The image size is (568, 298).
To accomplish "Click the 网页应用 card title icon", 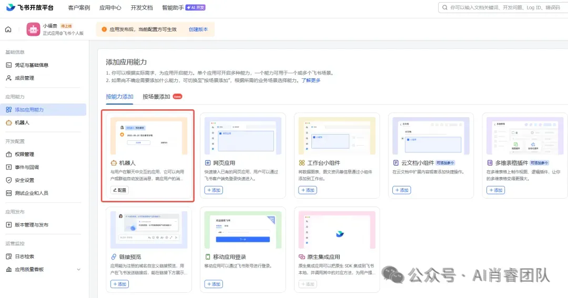I will [208, 163].
